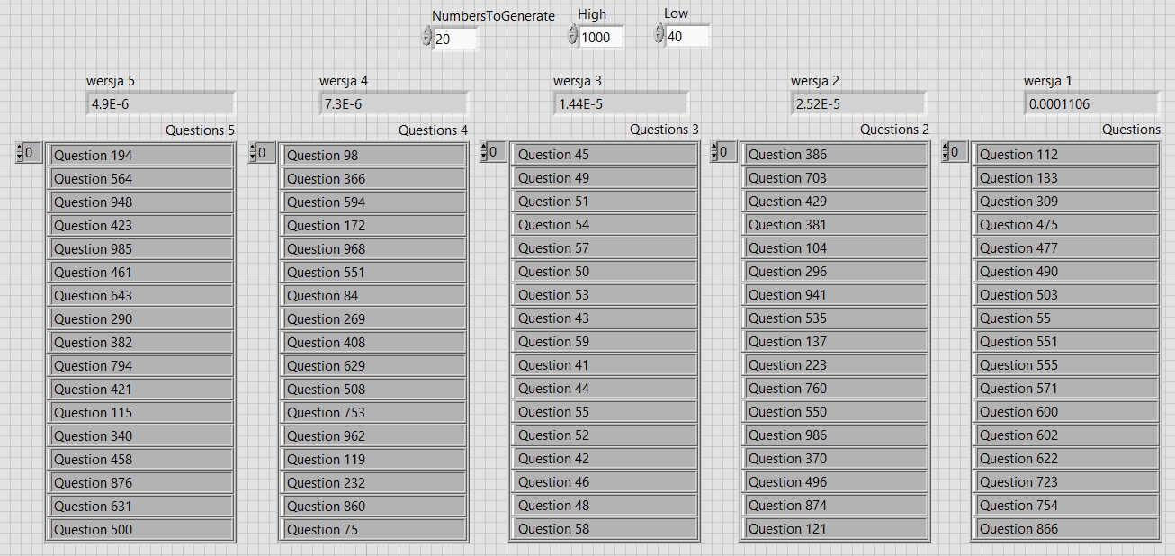Select the 'Question 500' row
This screenshot has width=1175, height=556.
(x=141, y=529)
